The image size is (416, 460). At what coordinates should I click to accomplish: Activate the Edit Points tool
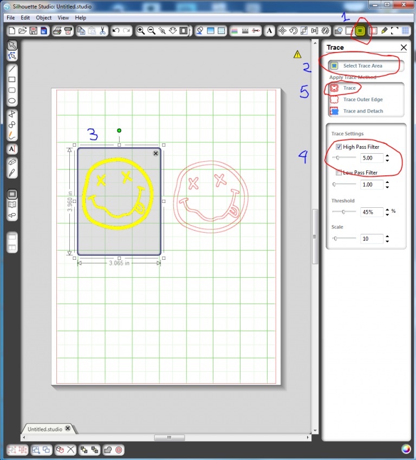click(12, 55)
